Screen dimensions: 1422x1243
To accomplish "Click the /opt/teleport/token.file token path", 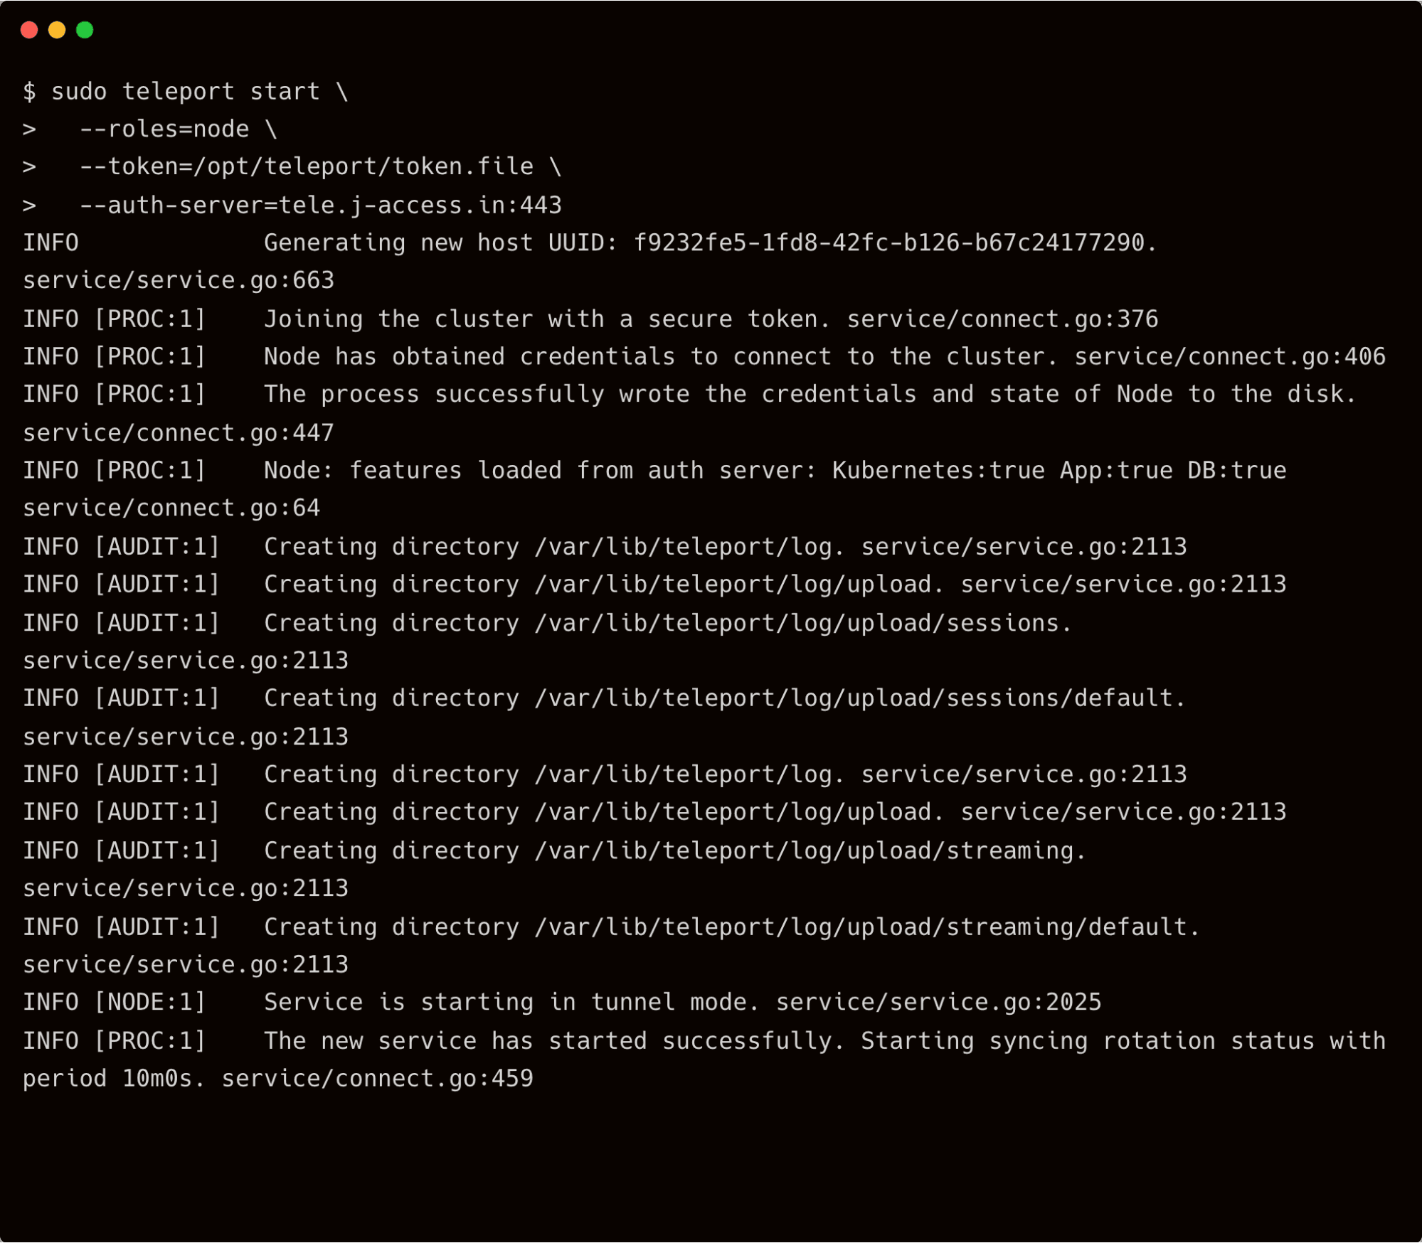I will point(363,167).
